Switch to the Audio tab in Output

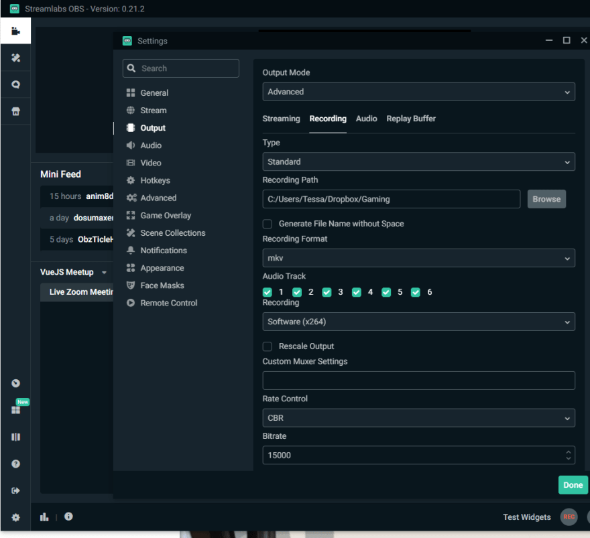click(366, 119)
